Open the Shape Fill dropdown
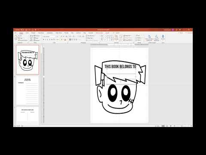The width and height of the screenshot is (206, 155). (127, 36)
